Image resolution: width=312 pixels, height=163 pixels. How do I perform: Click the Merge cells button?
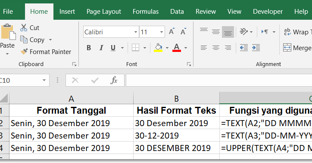(297, 48)
